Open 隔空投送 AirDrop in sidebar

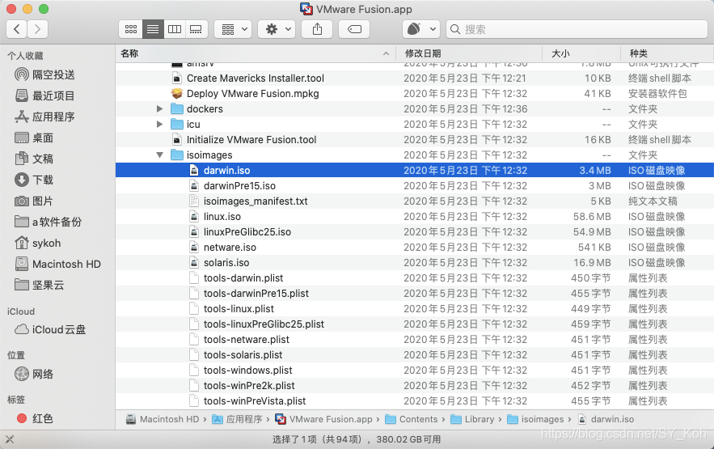coord(44,74)
